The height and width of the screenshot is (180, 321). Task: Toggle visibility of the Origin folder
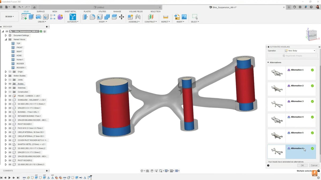point(10,71)
